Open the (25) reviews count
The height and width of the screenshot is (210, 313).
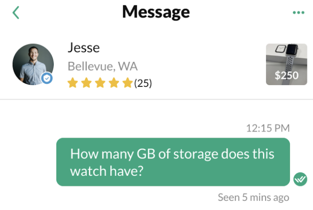143,83
